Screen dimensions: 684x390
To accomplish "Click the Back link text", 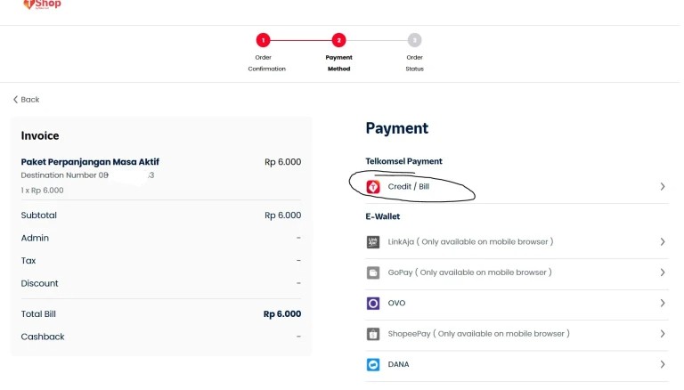I will coord(30,100).
